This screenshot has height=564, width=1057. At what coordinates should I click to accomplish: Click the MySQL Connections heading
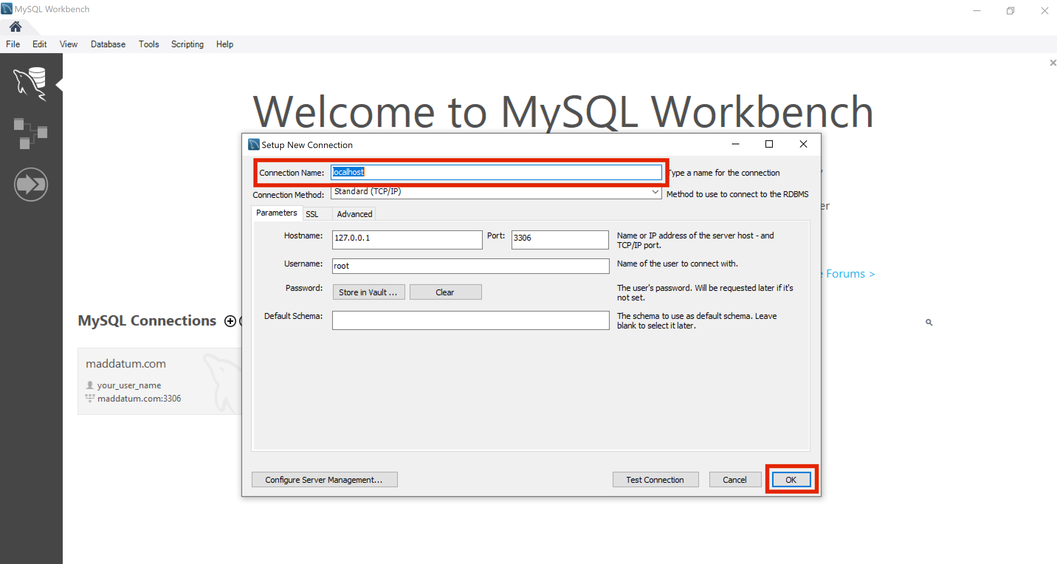click(147, 321)
